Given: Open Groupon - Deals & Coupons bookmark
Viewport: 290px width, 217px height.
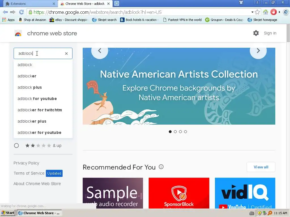Looking at the screenshot, I should pyautogui.click(x=224, y=20).
